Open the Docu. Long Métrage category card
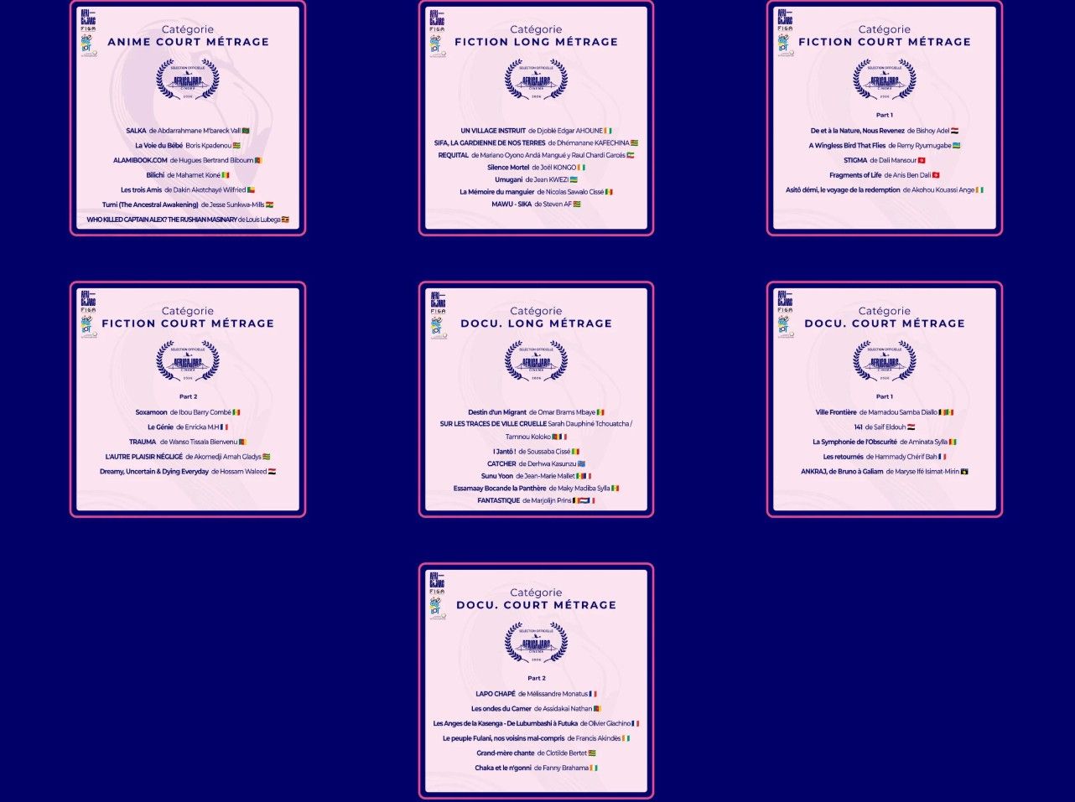 point(536,400)
